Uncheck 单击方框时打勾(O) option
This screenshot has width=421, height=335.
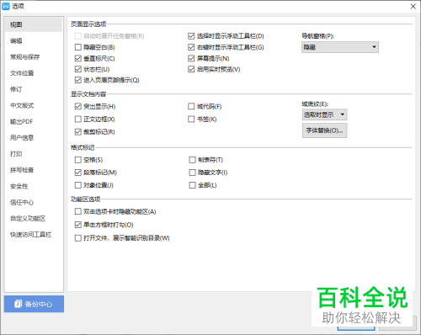[x=78, y=225]
